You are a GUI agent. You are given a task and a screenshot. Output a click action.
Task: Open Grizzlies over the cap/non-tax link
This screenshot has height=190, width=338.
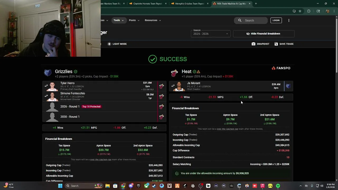coord(101,159)
